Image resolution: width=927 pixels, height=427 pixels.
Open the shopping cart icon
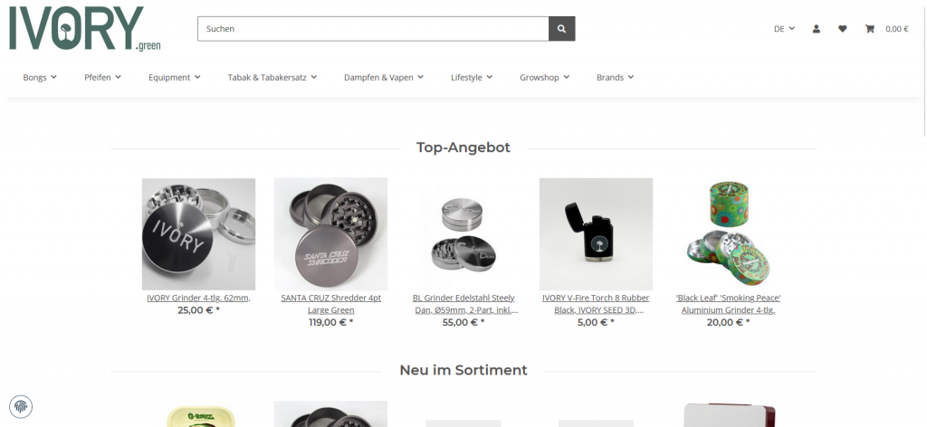click(870, 29)
